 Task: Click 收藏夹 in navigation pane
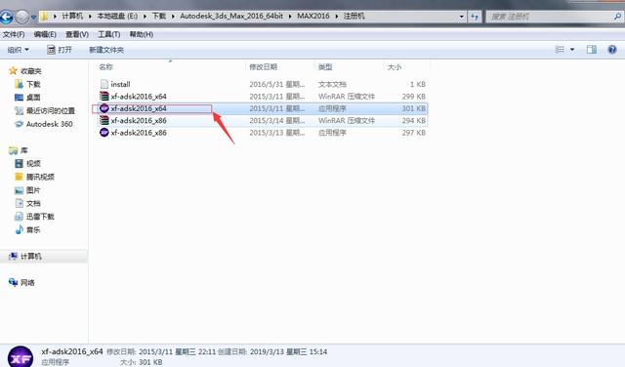(x=30, y=71)
